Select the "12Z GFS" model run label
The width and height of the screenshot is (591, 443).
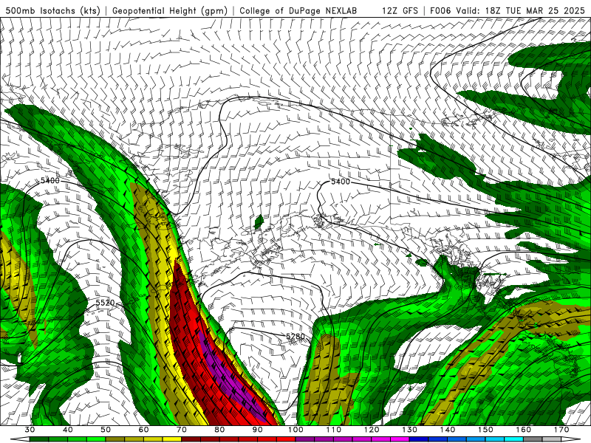[400, 10]
